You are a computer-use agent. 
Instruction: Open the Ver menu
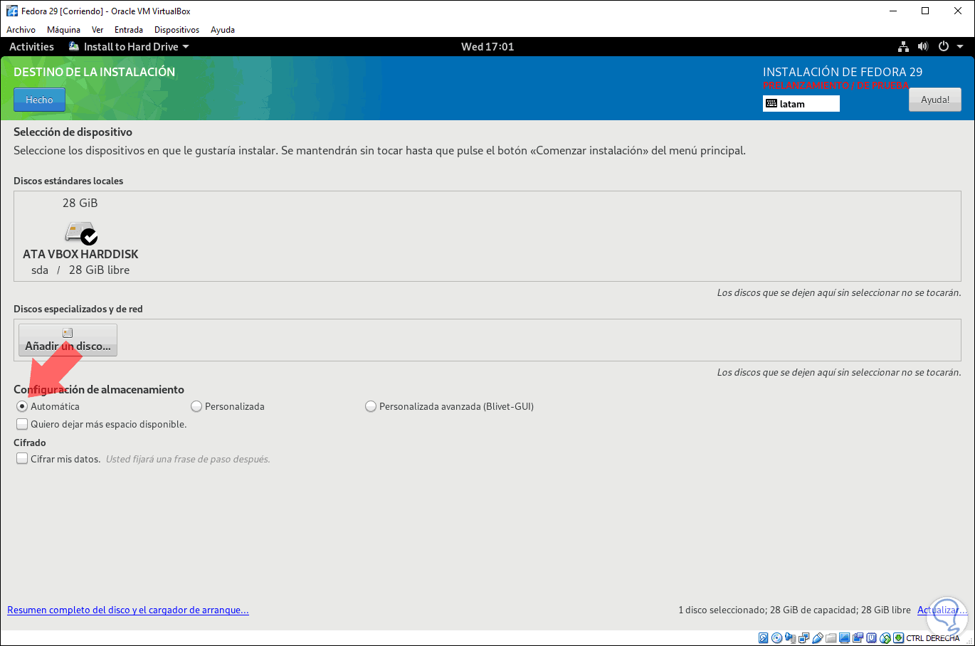click(97, 30)
